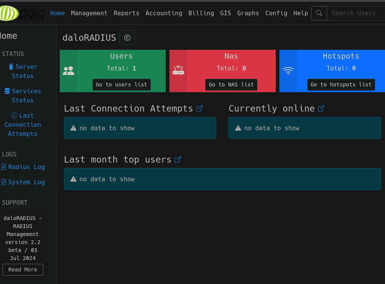This screenshot has height=284, width=385.
Task: Click the Server Status phone icon
Action: tap(11, 67)
